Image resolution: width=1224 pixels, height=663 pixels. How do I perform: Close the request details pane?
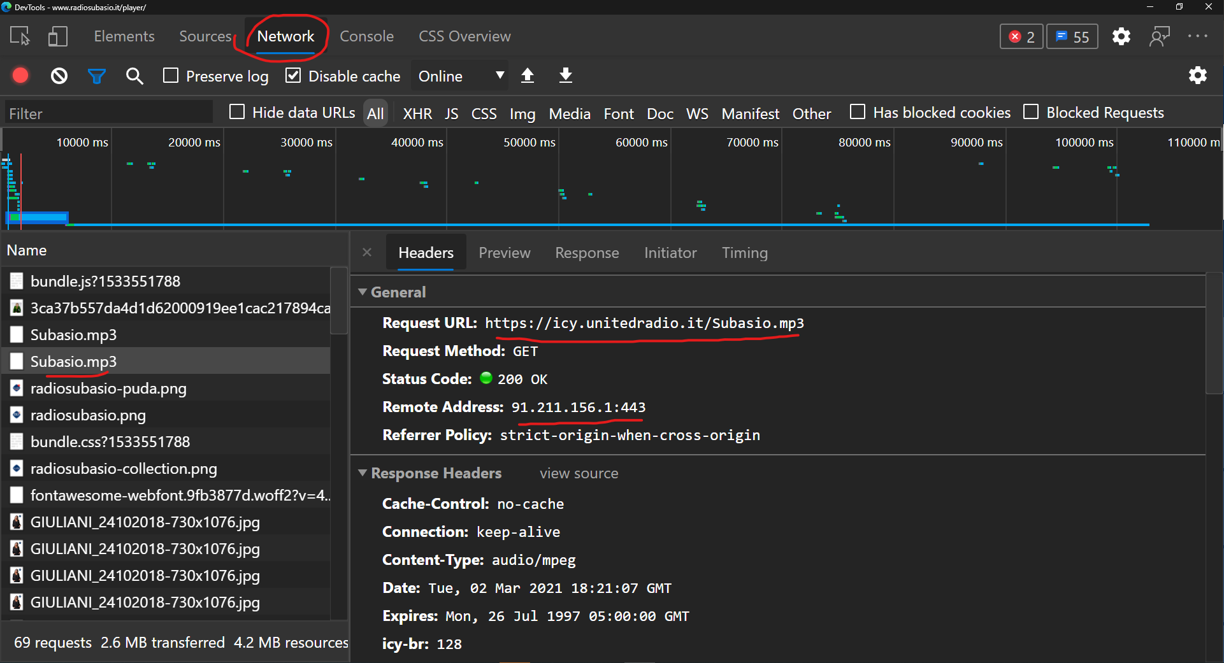pos(367,252)
